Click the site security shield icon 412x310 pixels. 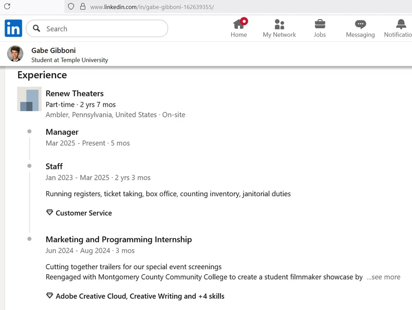click(x=71, y=7)
